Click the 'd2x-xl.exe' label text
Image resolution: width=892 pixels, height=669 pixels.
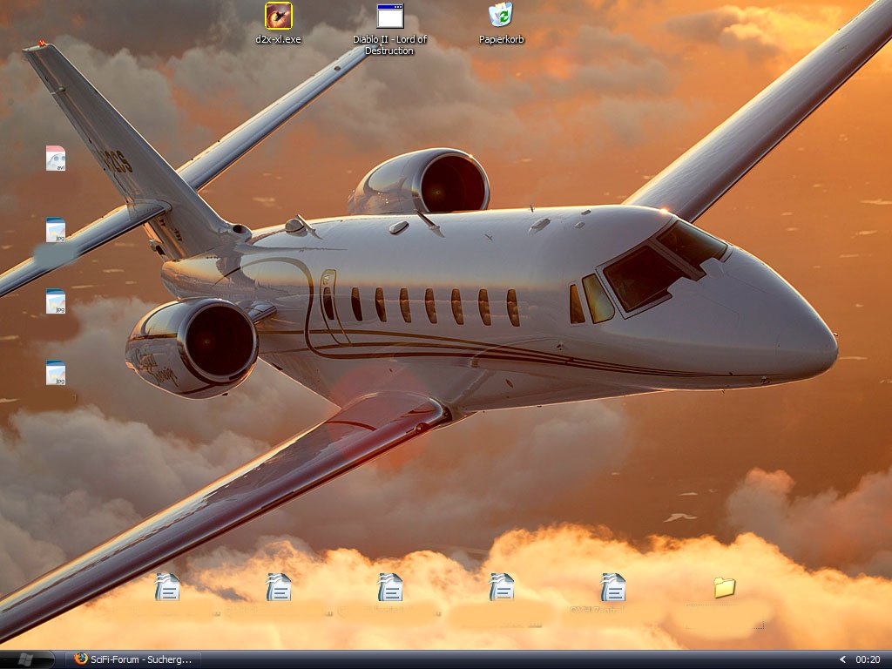click(278, 39)
